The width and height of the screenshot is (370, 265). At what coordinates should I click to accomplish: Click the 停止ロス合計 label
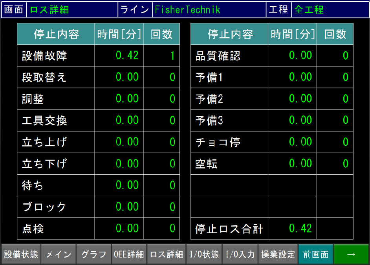[229, 229]
